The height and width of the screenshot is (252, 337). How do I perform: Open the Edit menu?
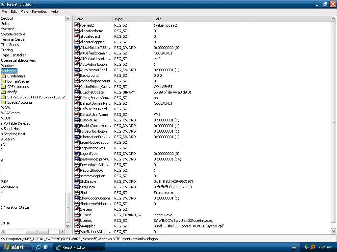click(14, 11)
